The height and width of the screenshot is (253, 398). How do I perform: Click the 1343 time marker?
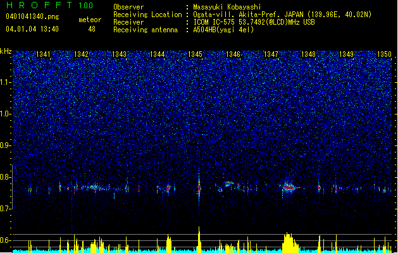pos(119,54)
